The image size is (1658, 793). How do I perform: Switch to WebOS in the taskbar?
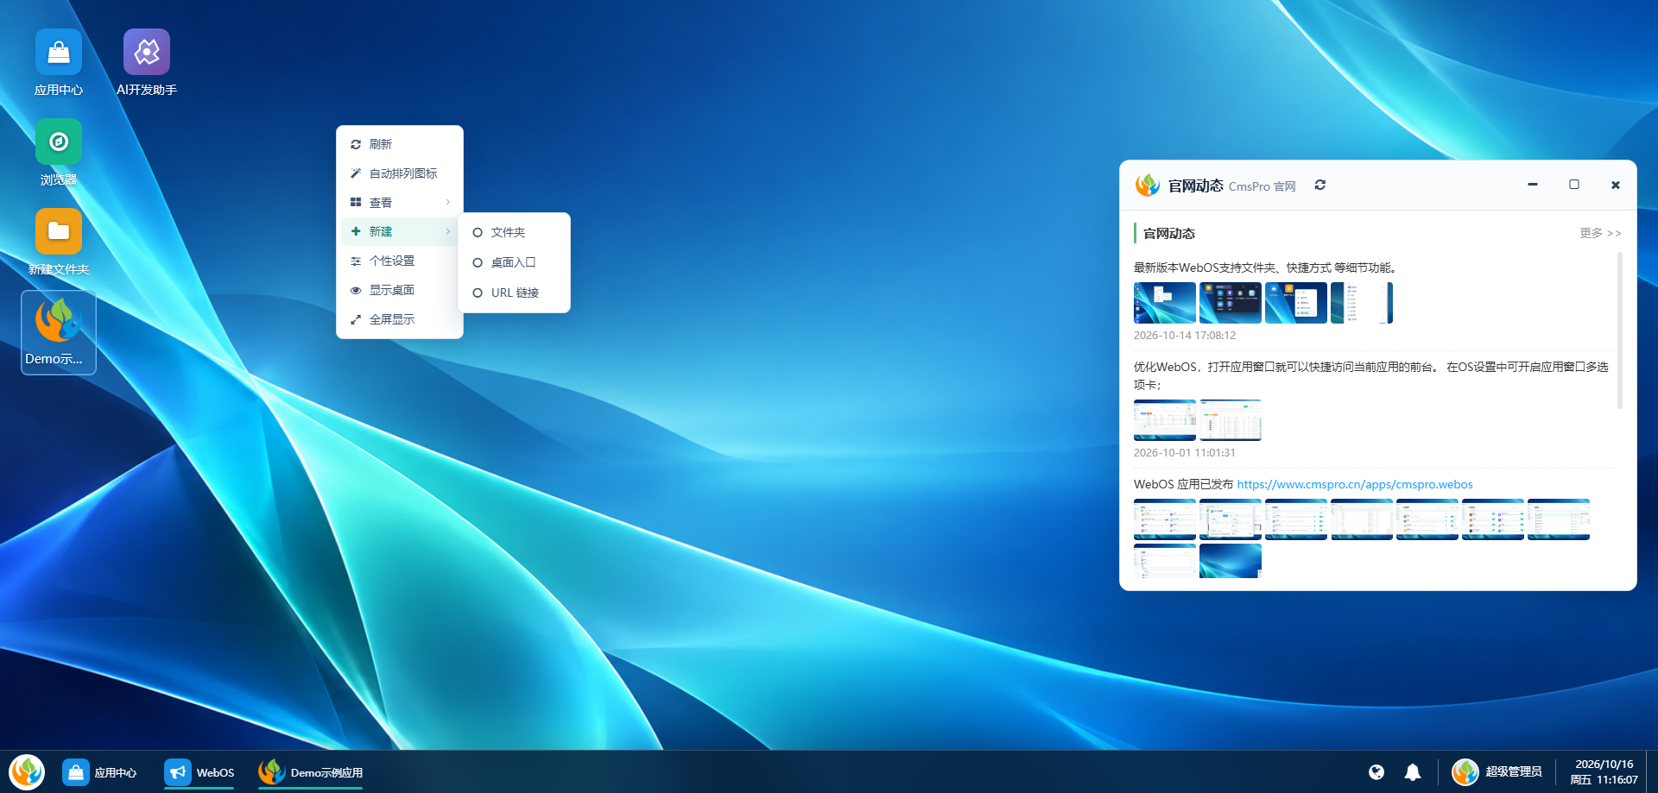tap(199, 772)
